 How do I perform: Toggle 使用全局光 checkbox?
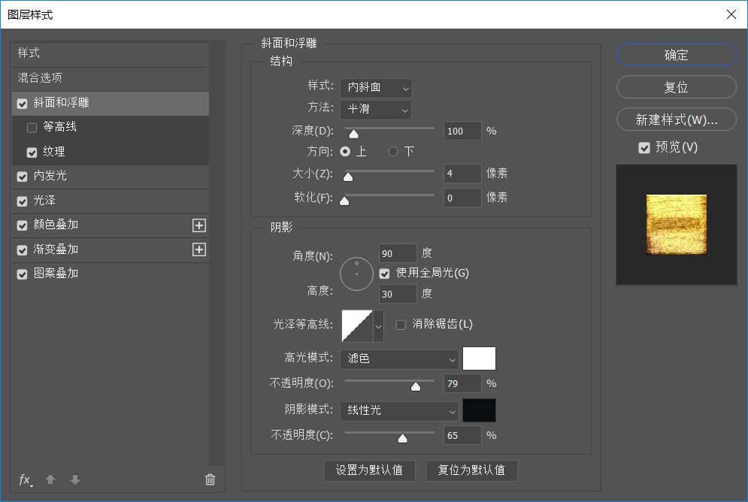point(385,274)
